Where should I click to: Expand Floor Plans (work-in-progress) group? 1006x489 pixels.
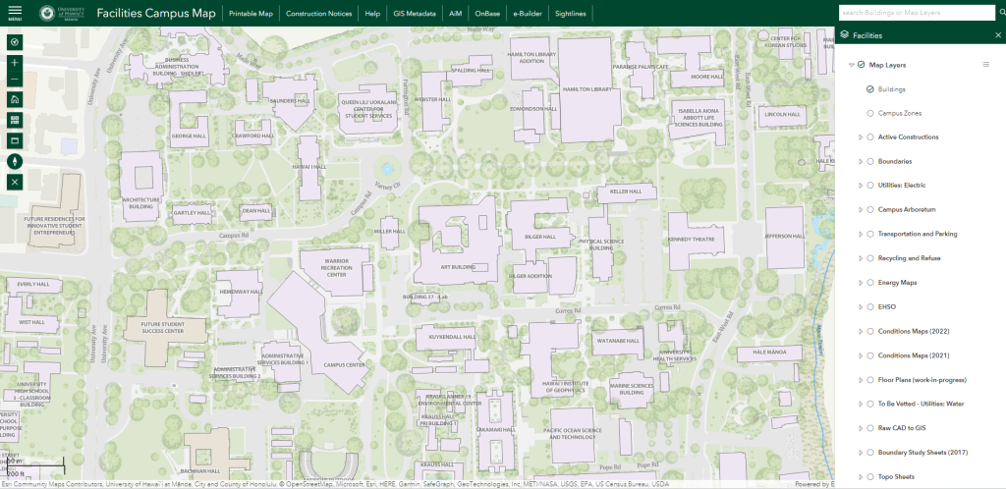pos(861,380)
